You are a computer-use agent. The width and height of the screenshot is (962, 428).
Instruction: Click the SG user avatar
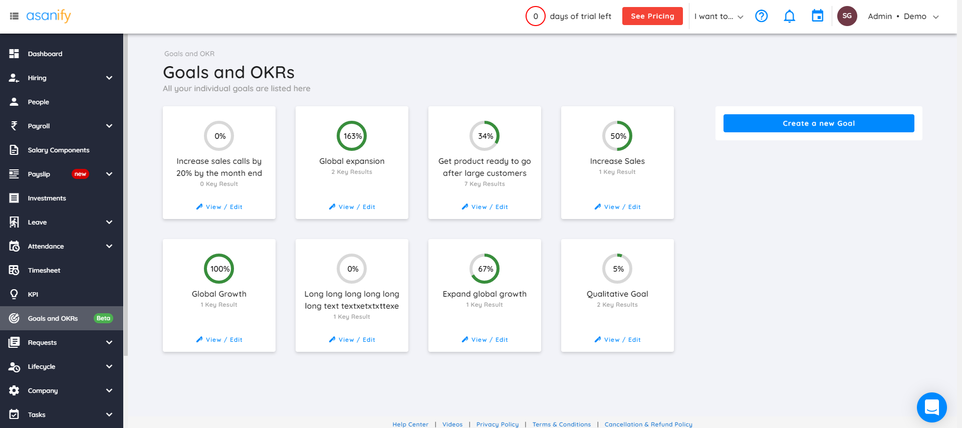click(x=847, y=16)
